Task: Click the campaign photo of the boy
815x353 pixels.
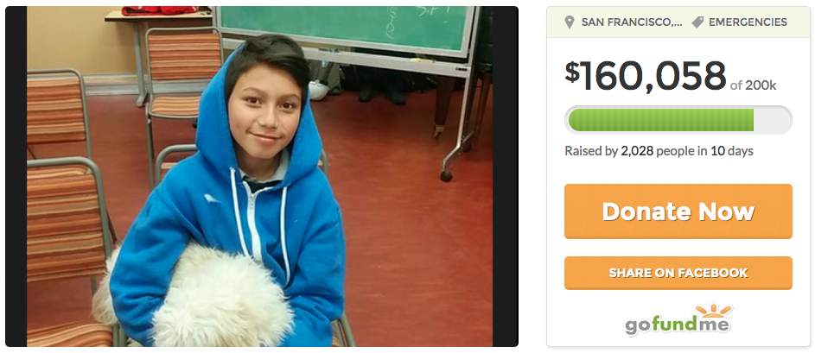Action: (260, 176)
